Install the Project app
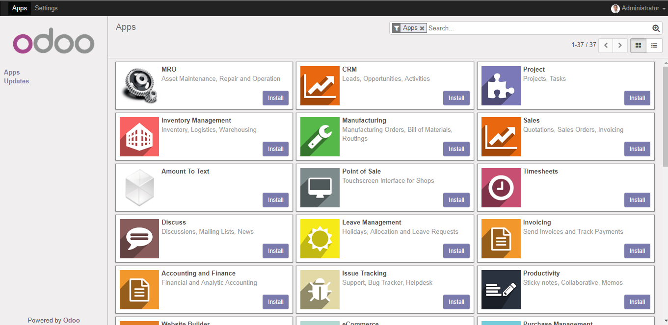 [637, 98]
